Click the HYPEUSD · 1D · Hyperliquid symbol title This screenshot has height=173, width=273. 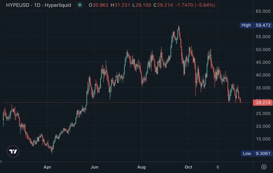pyautogui.click(x=39, y=5)
